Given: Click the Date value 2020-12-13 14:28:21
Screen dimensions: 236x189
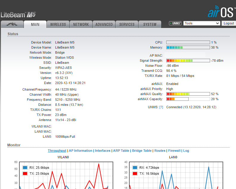Looking at the screenshot, I should (x=70, y=83).
